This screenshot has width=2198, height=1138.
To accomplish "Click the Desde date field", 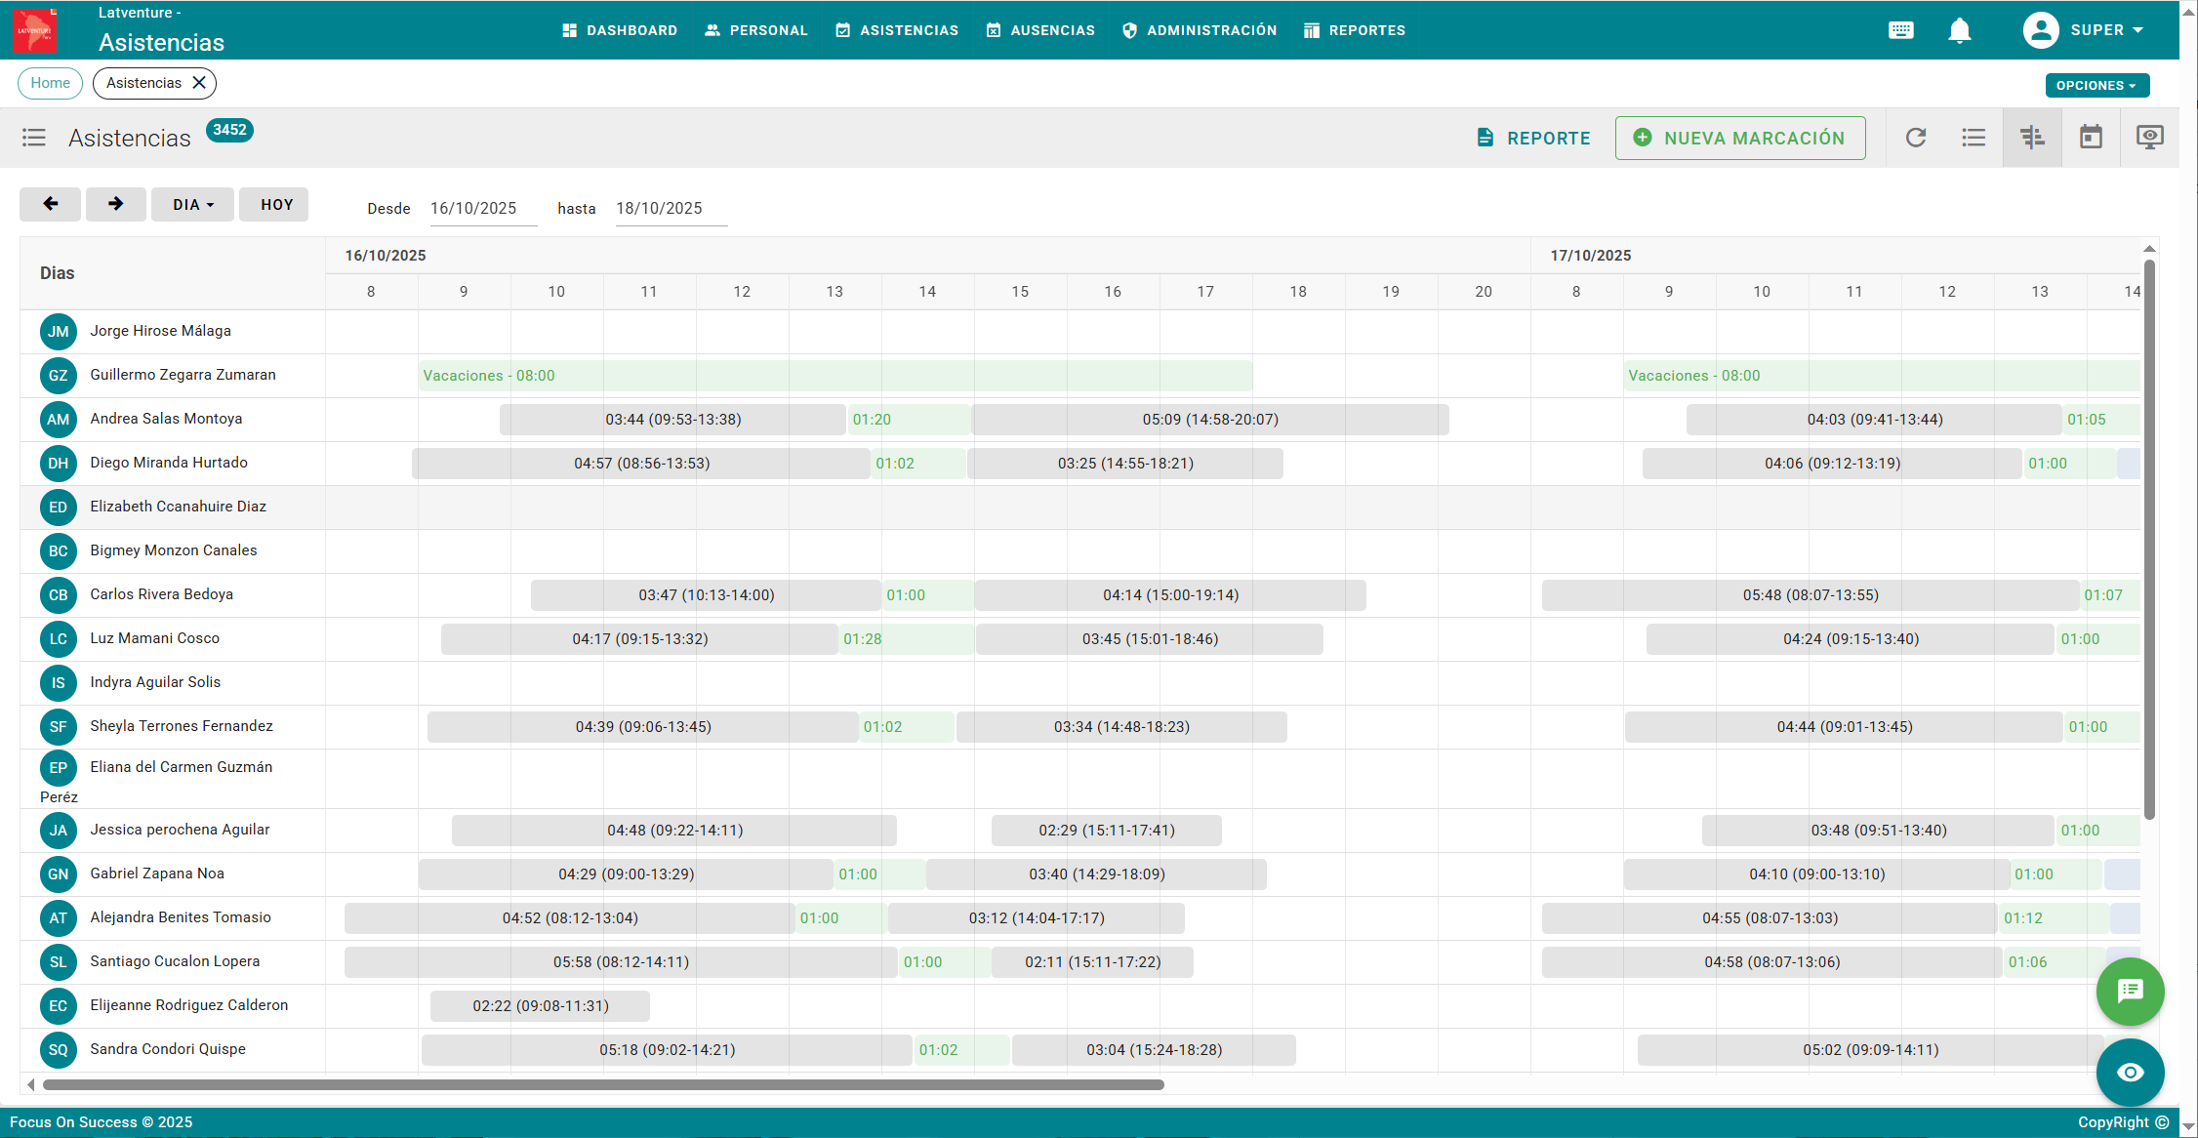I will tap(482, 208).
